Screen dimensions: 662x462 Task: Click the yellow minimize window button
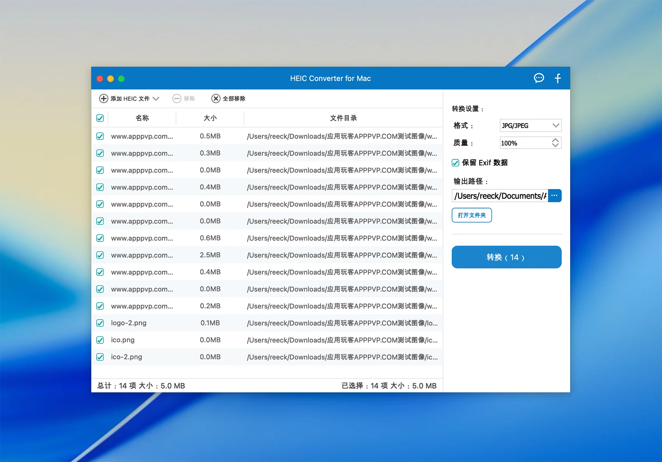tap(111, 79)
